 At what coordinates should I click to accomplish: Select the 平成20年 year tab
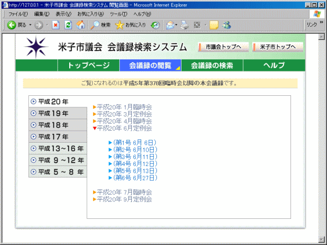(x=58, y=102)
